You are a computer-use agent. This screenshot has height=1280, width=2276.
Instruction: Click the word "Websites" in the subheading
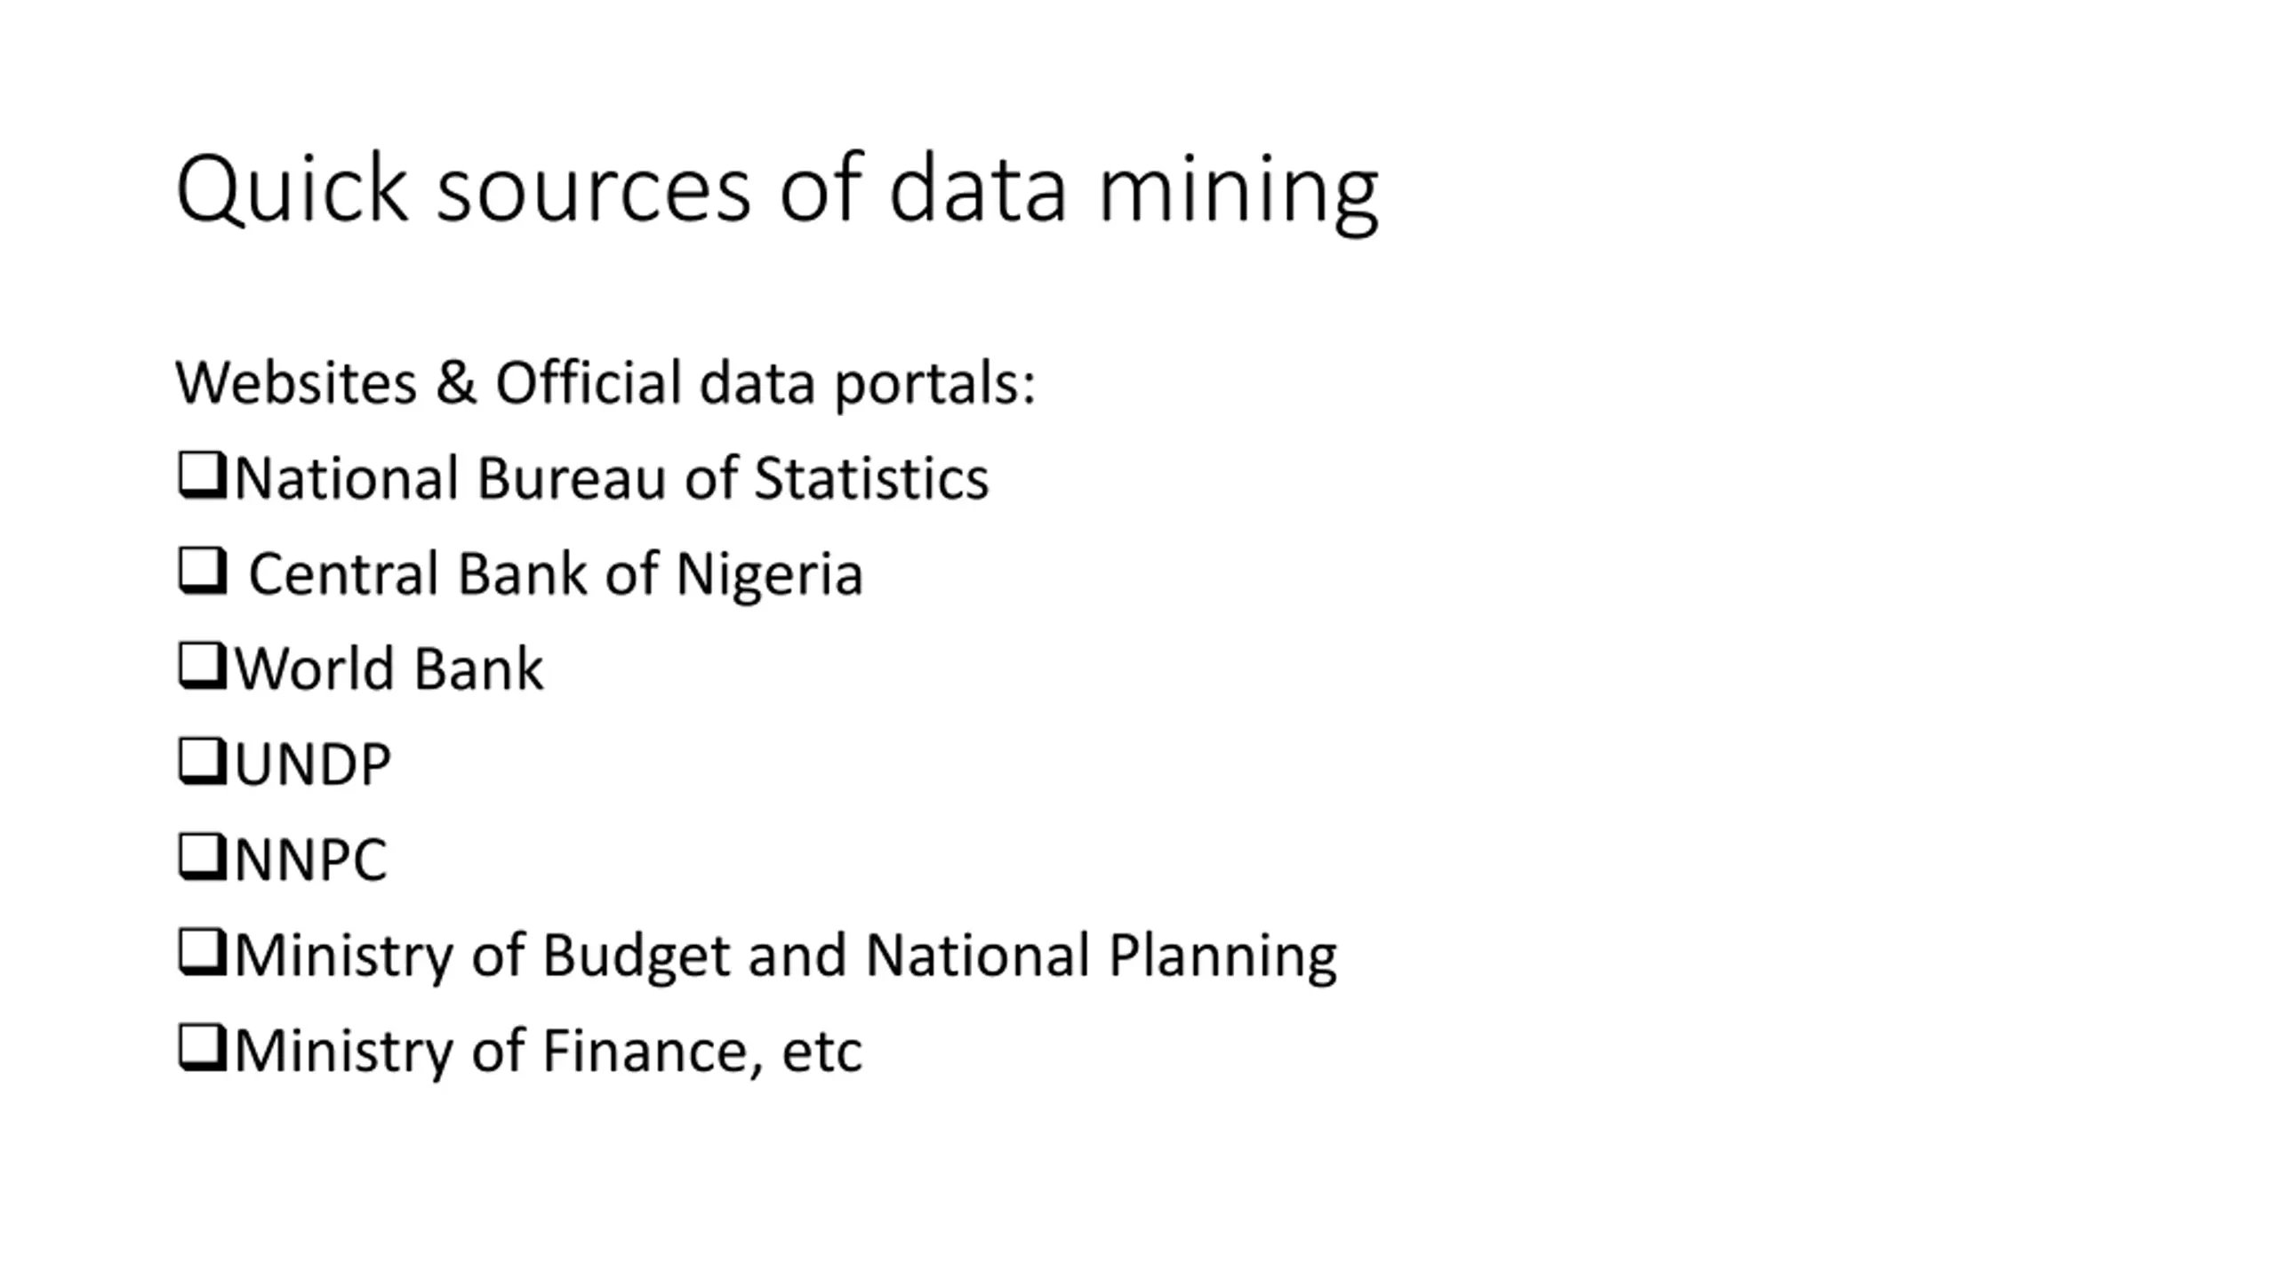pos(296,383)
